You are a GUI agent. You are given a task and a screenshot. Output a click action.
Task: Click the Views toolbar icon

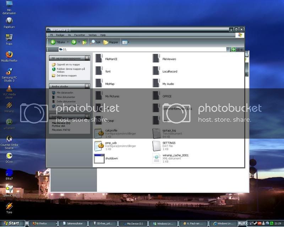pyautogui.click(x=125, y=42)
